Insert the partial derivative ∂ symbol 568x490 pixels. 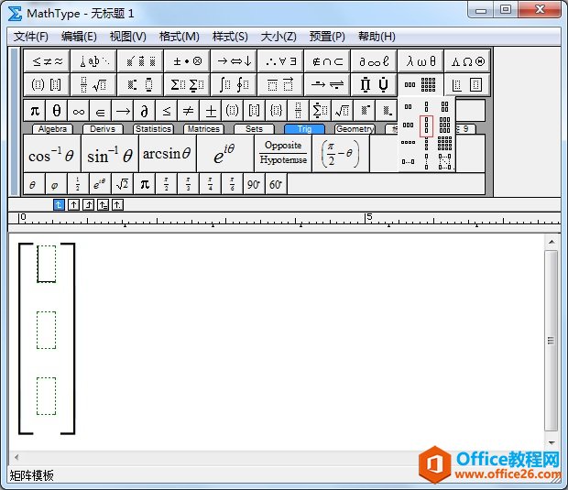[144, 111]
